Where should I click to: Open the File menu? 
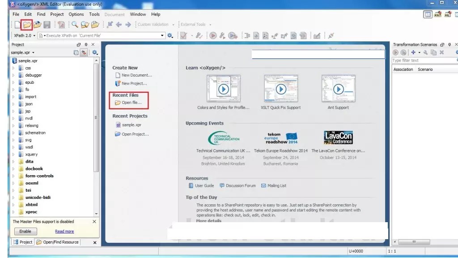[x=16, y=14]
